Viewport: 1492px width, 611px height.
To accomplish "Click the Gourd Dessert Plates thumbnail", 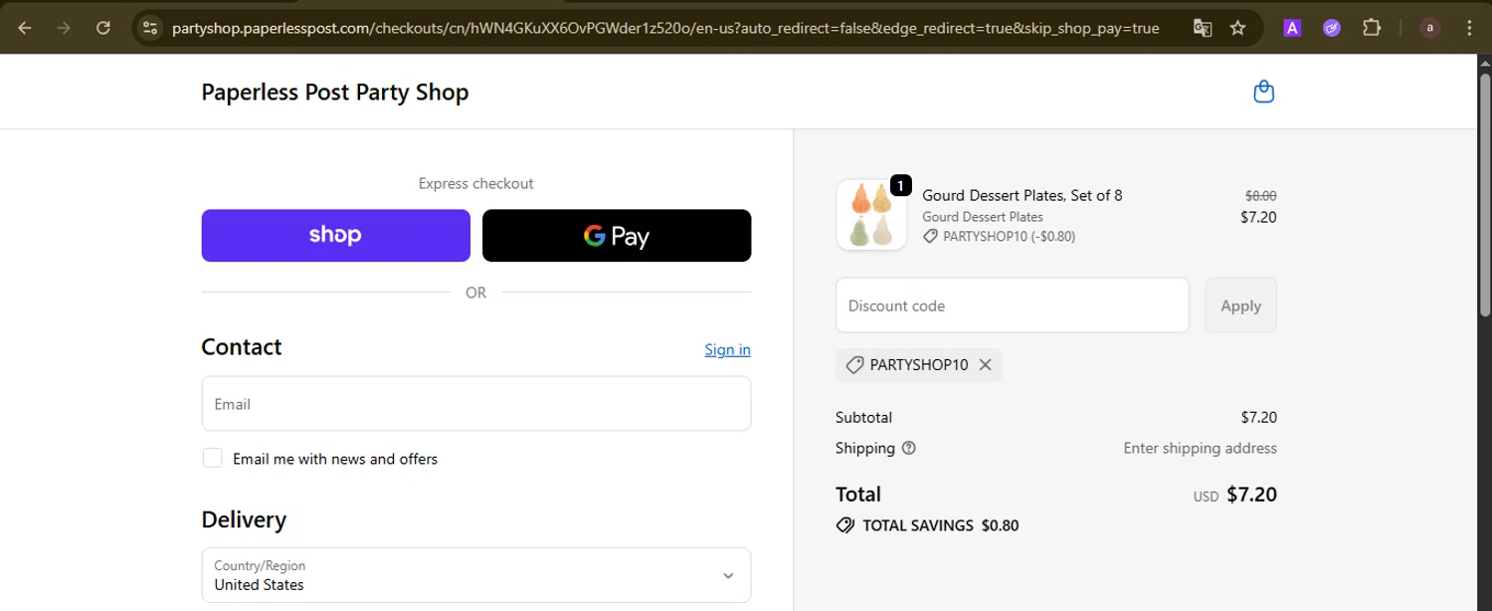I will click(x=871, y=215).
